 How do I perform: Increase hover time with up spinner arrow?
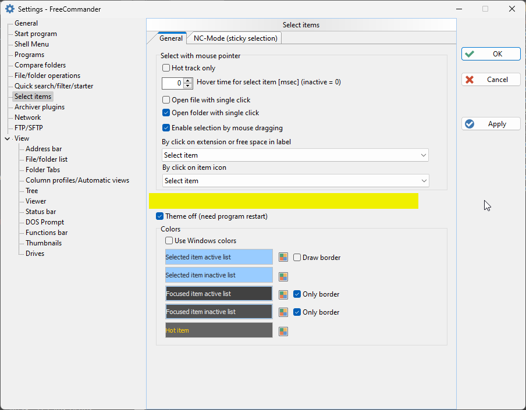coord(188,80)
